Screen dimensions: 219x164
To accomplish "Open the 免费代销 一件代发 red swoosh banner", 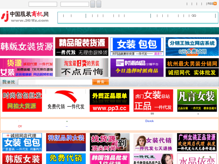I will (66, 101).
